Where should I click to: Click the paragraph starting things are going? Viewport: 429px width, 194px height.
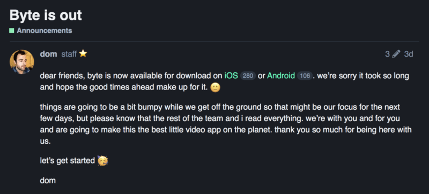coord(226,124)
